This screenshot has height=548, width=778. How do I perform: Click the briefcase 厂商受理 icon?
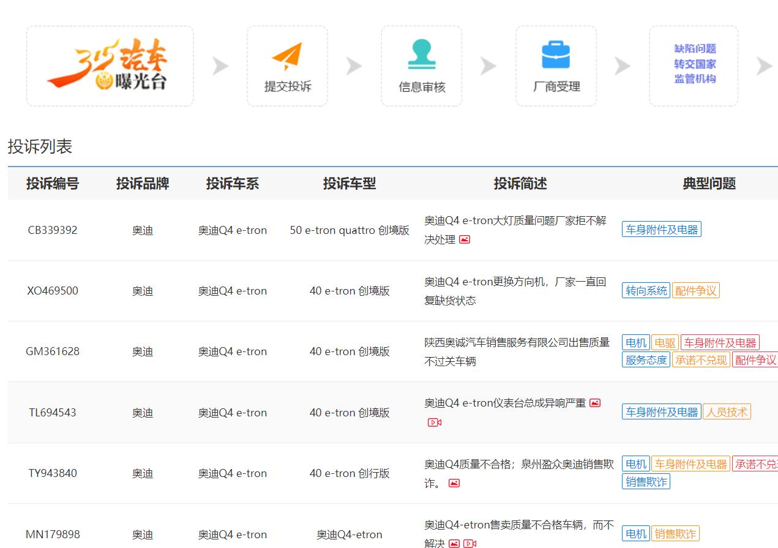tap(556, 55)
